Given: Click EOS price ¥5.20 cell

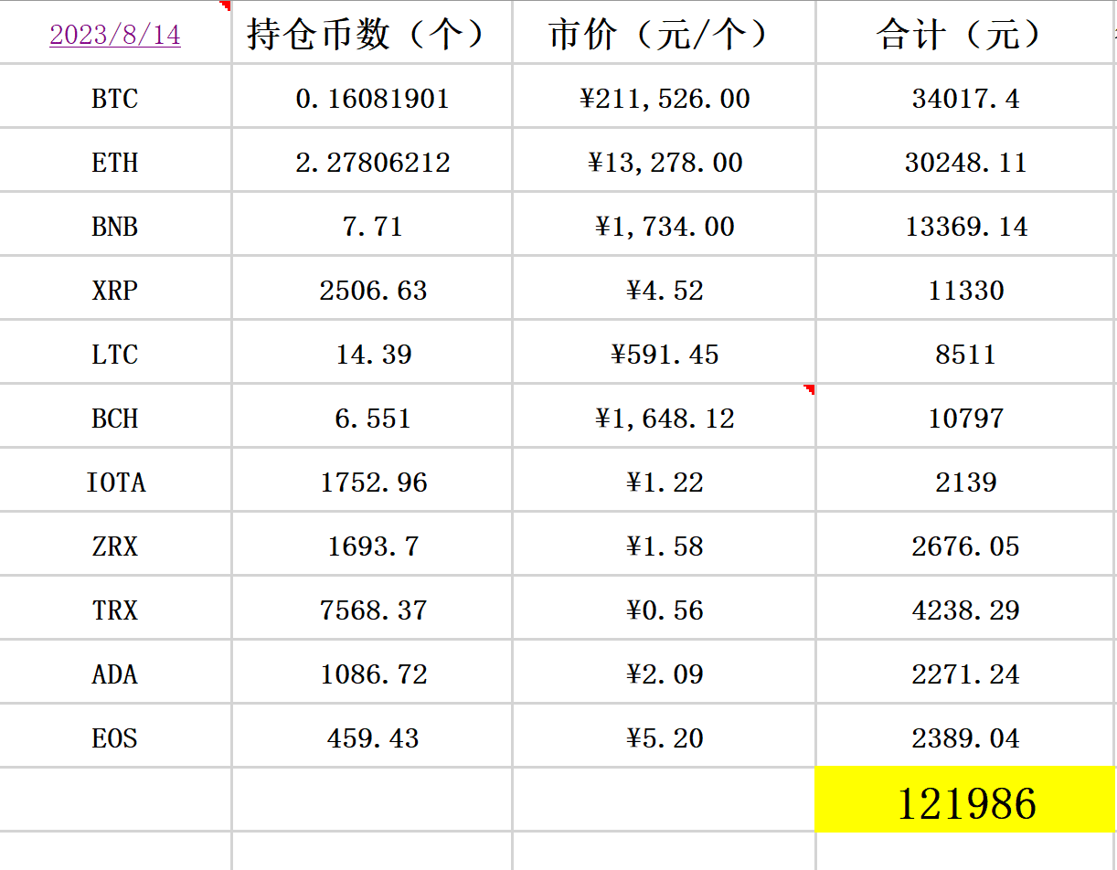Looking at the screenshot, I should (x=664, y=736).
